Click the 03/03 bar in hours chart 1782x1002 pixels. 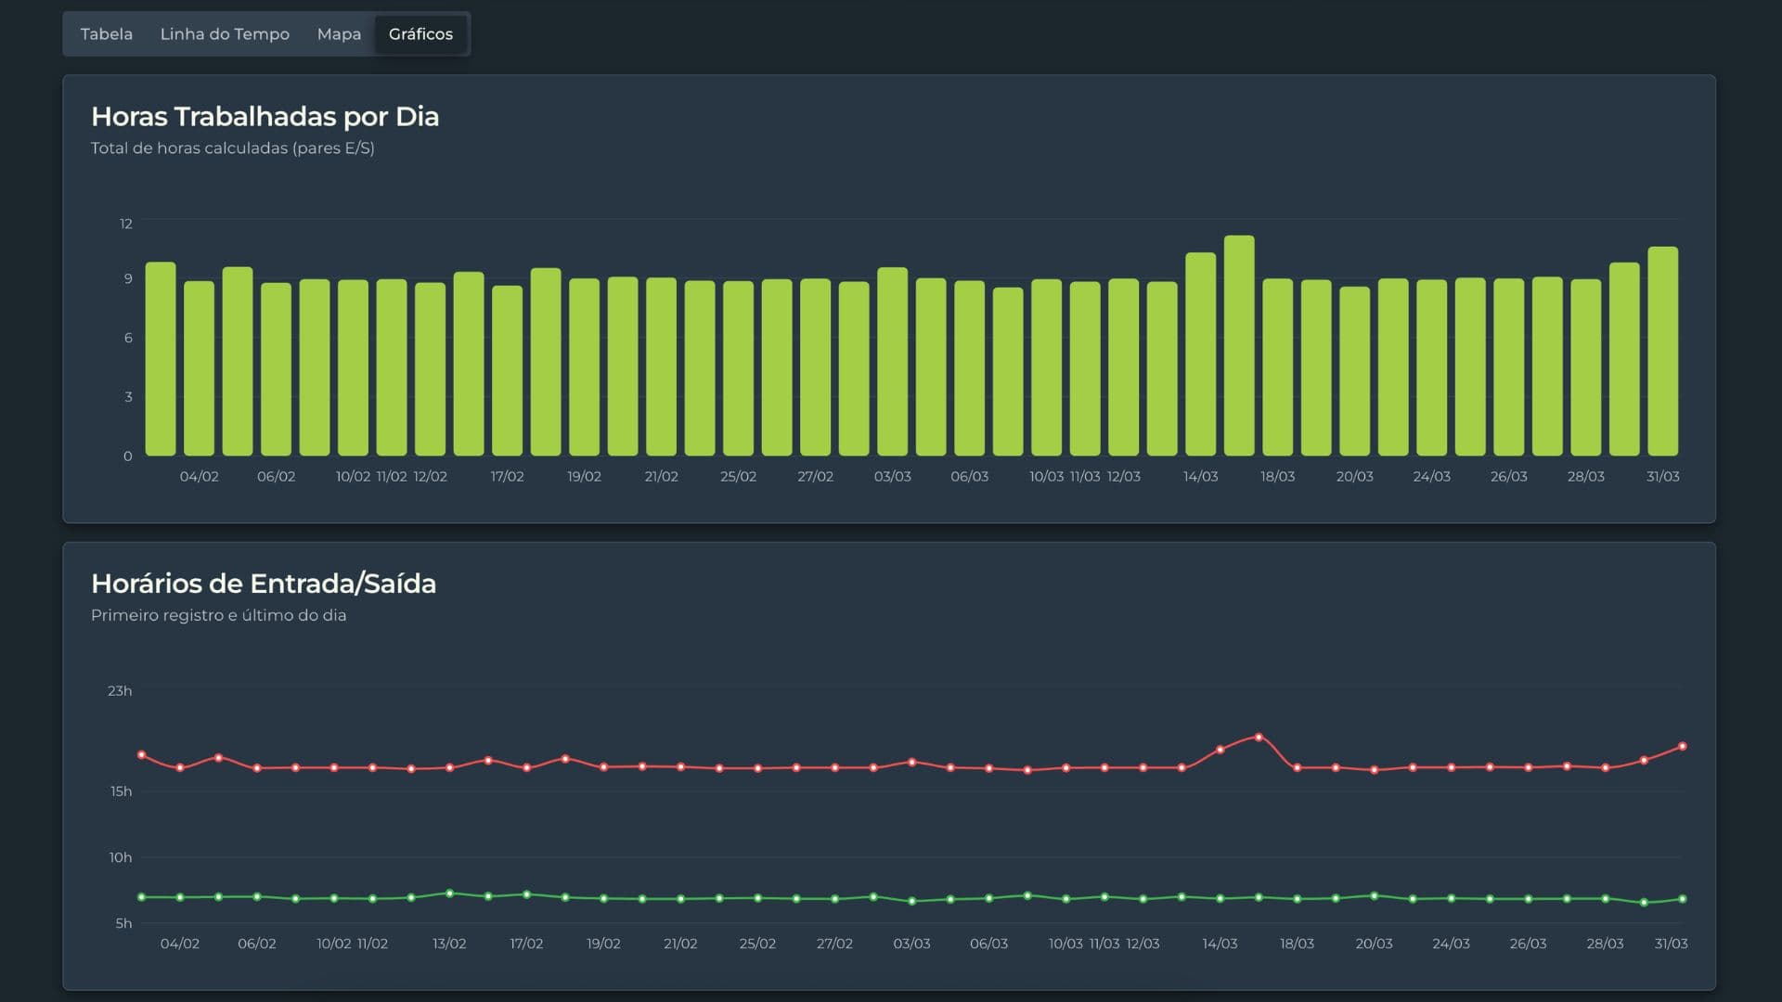pyautogui.click(x=892, y=361)
